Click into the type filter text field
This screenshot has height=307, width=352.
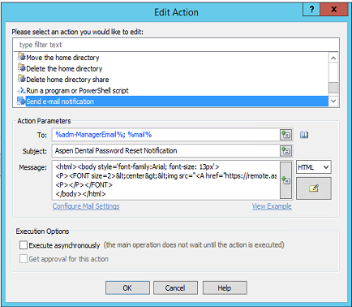tap(176, 45)
